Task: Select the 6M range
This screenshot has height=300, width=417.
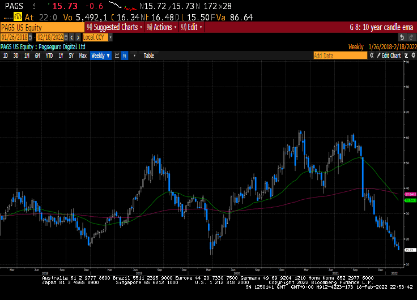Action: coord(37,55)
